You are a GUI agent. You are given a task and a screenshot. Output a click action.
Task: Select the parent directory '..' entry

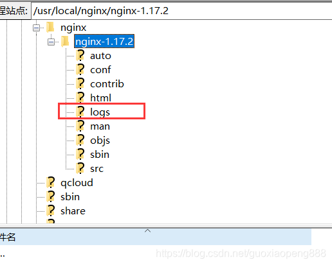click(3, 255)
